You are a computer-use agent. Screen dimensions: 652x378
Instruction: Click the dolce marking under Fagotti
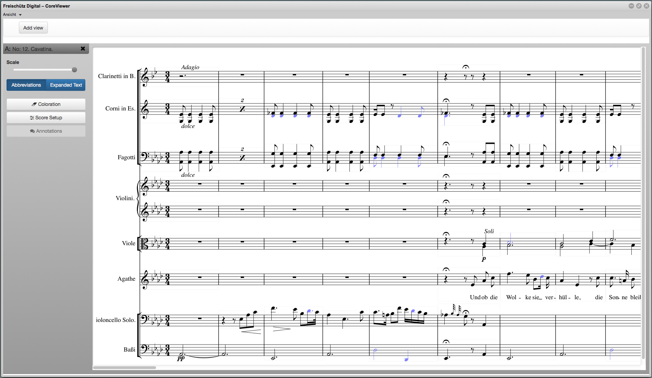[x=188, y=175]
